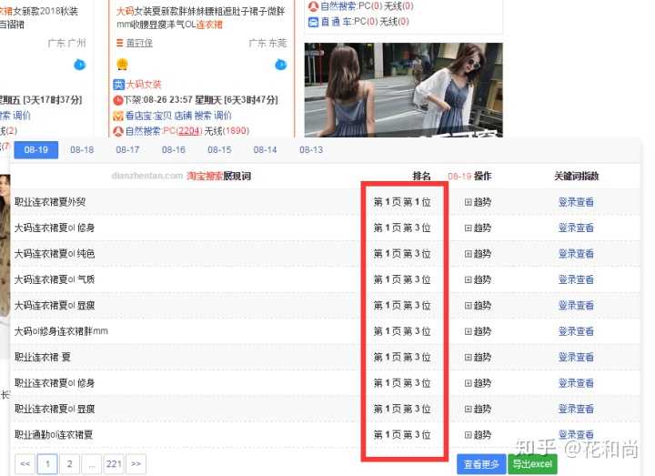Screen dimensions: 655x476
Task: Expand 趋势 for 大码连衣裙夏ol 纯色
Action: [x=478, y=254]
